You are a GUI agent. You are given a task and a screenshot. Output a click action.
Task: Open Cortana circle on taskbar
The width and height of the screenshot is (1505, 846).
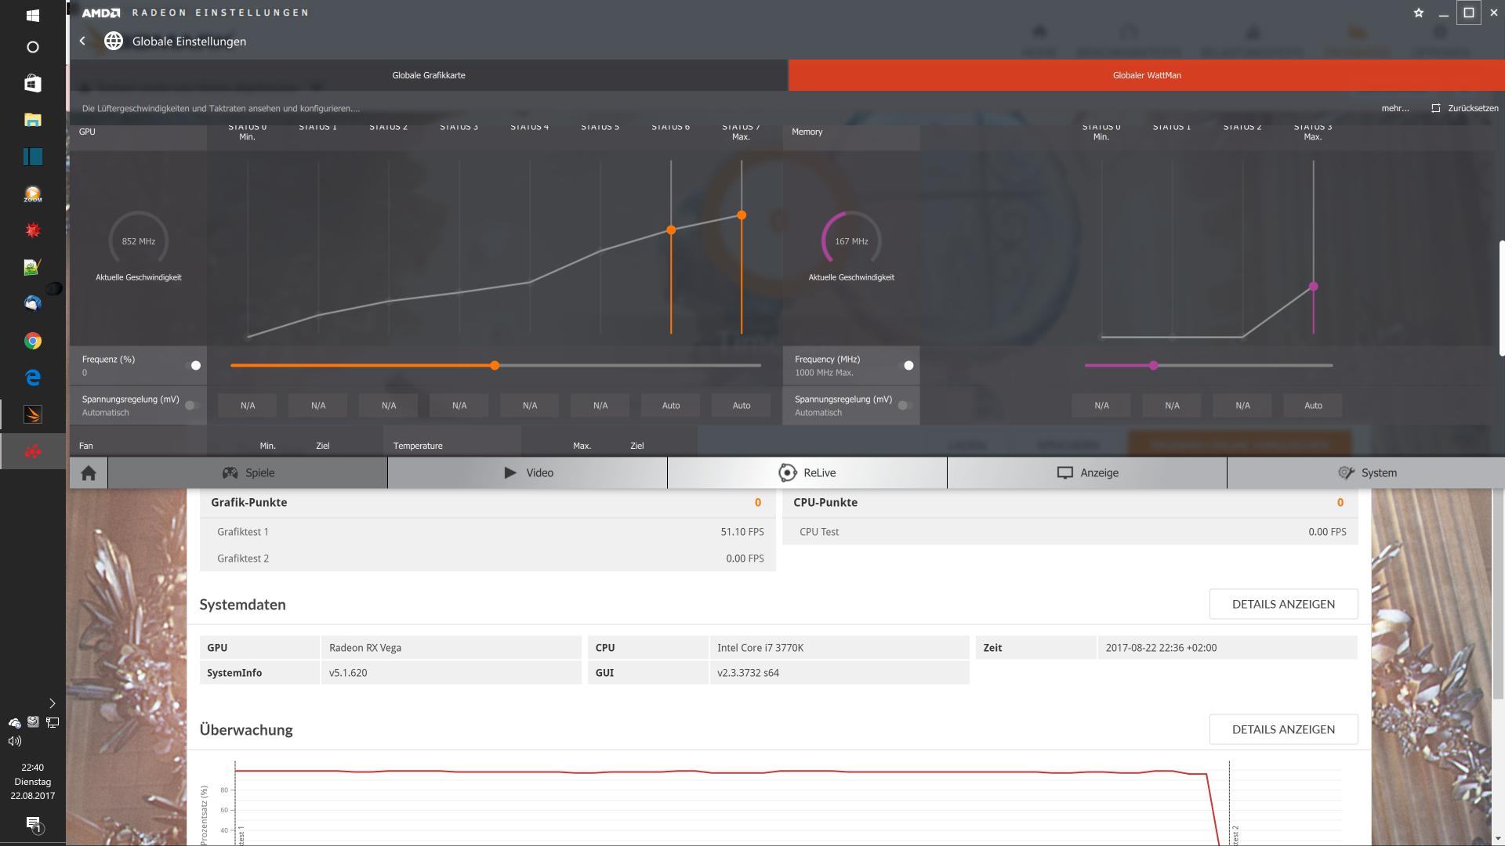tap(32, 47)
